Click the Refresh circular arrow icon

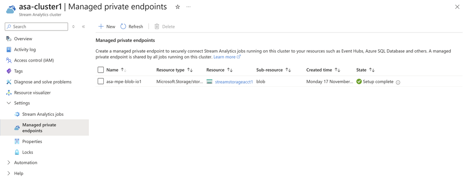click(x=123, y=27)
